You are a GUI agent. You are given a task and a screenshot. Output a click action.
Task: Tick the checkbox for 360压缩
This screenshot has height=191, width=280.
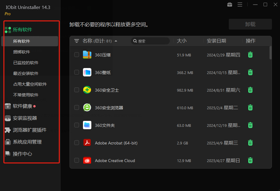click(77, 55)
